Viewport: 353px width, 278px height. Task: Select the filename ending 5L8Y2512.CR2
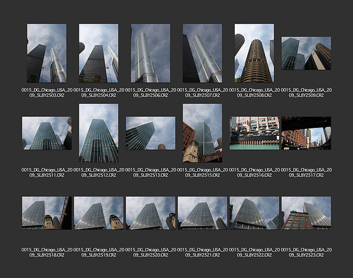[98, 172]
